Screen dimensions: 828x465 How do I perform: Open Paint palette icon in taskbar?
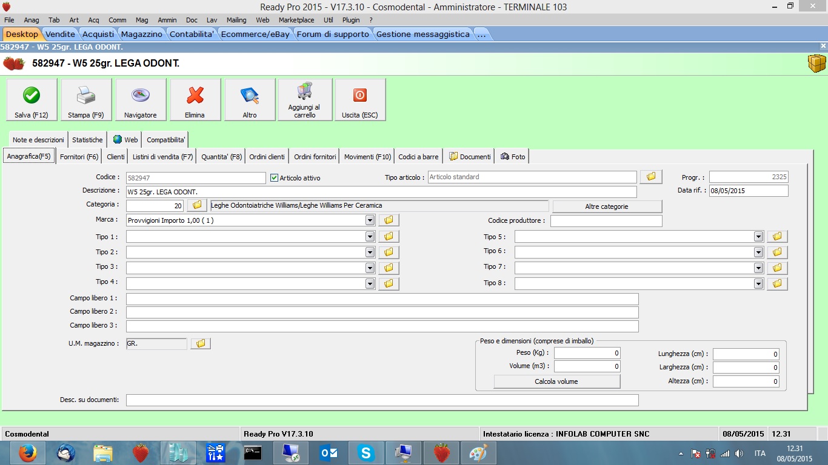(x=479, y=453)
